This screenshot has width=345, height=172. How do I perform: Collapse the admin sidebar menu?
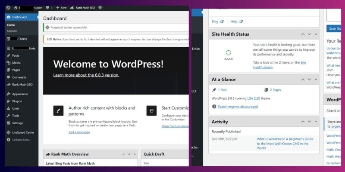click(x=19, y=140)
